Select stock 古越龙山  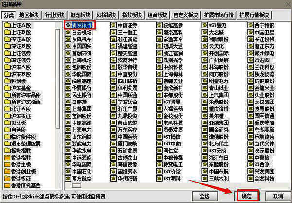[x=128, y=158]
